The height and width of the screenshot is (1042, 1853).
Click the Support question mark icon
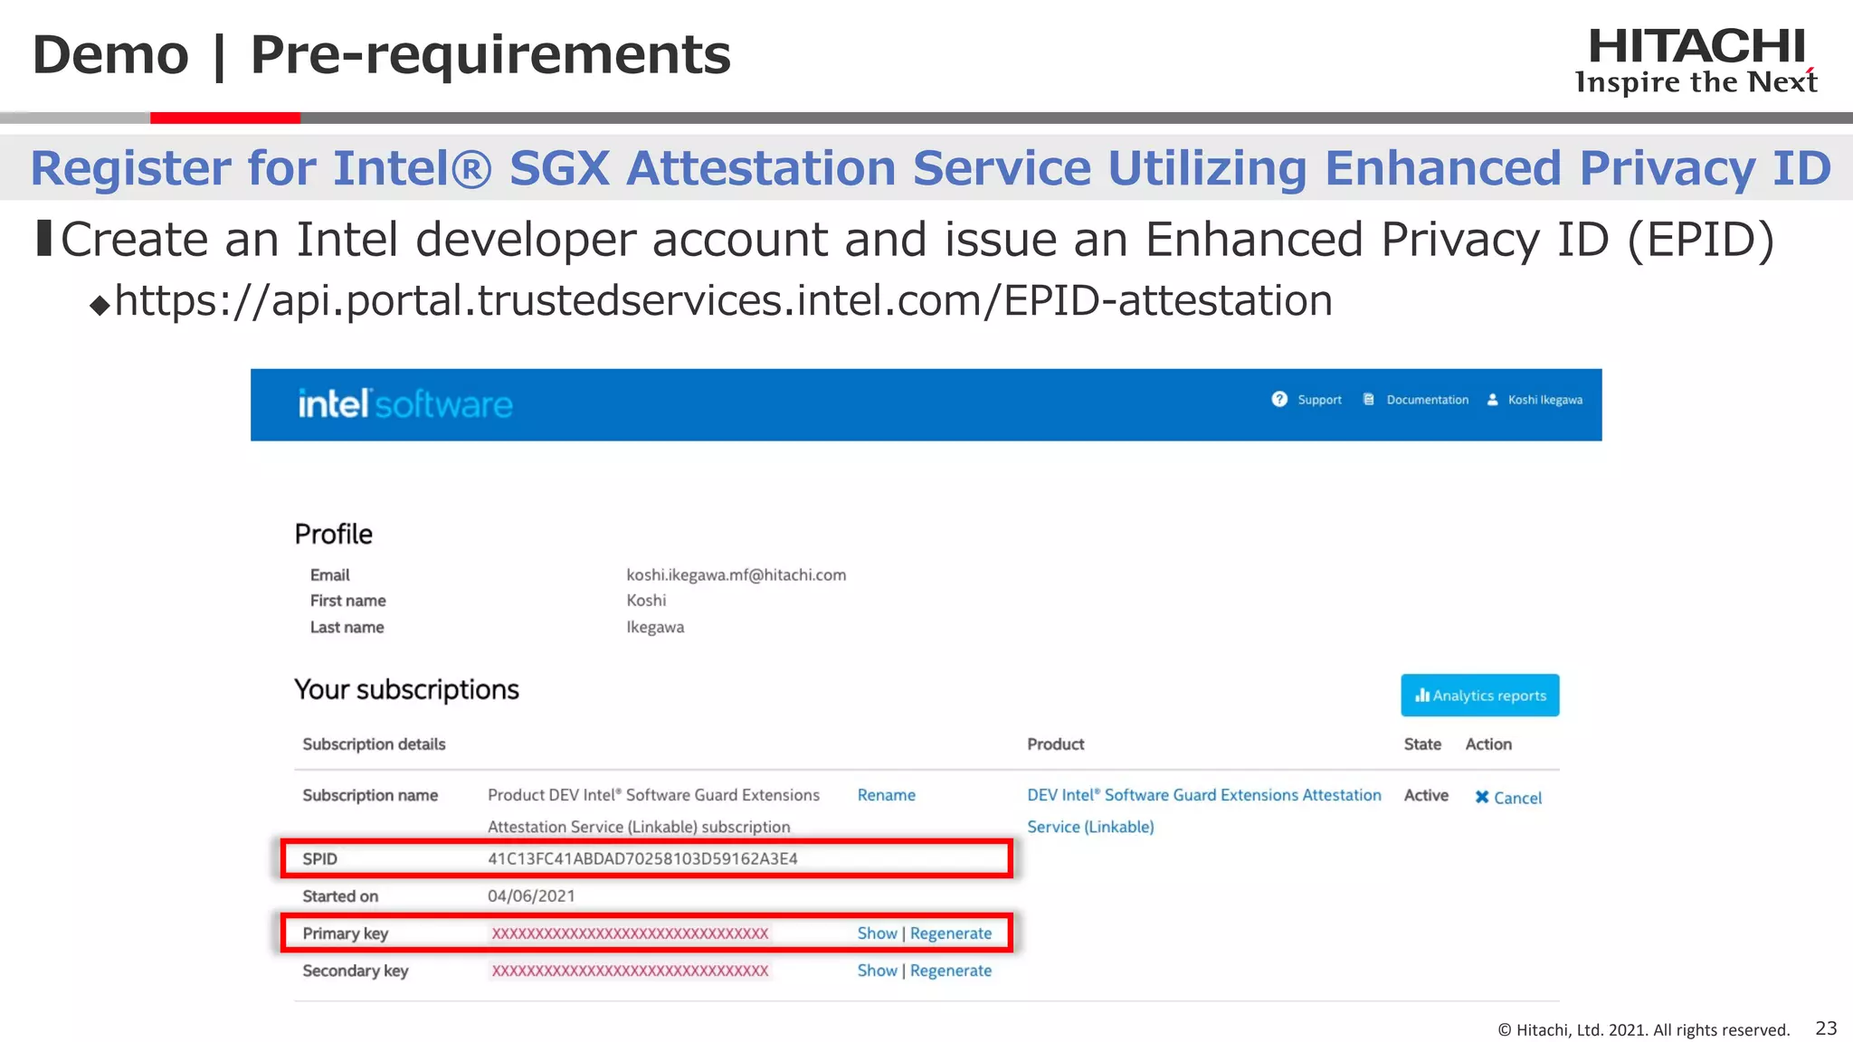pos(1279,400)
